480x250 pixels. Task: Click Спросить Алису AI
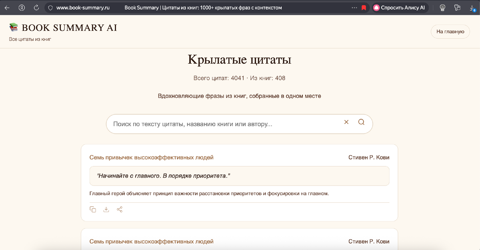pyautogui.click(x=400, y=7)
